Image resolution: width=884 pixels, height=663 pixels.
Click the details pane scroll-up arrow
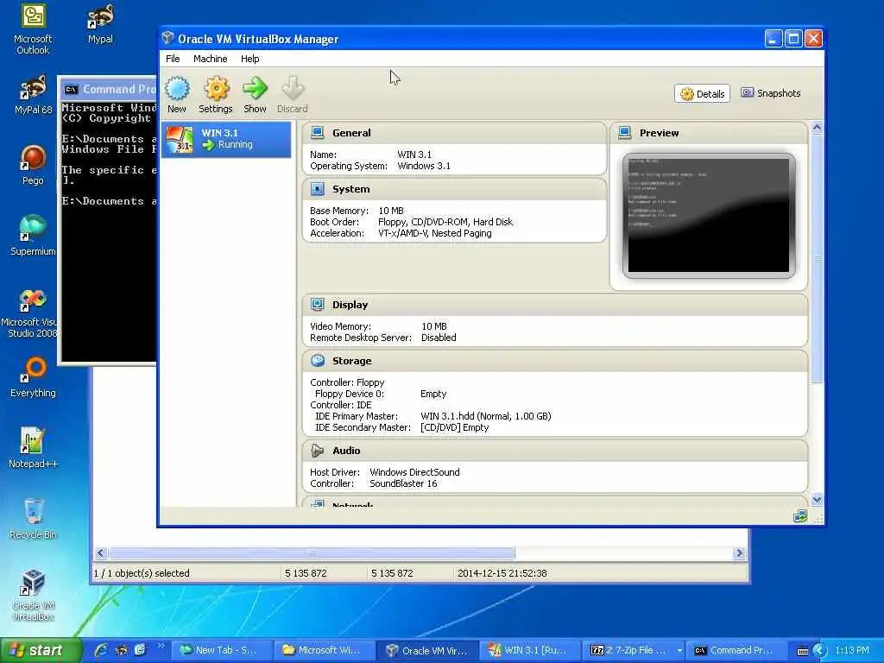pyautogui.click(x=817, y=128)
